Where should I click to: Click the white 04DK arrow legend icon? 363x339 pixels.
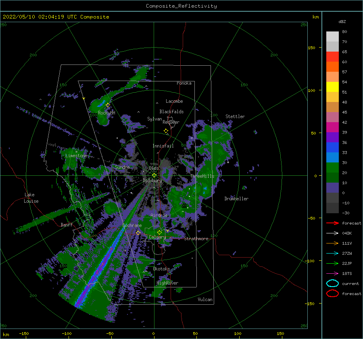pyautogui.click(x=332, y=233)
